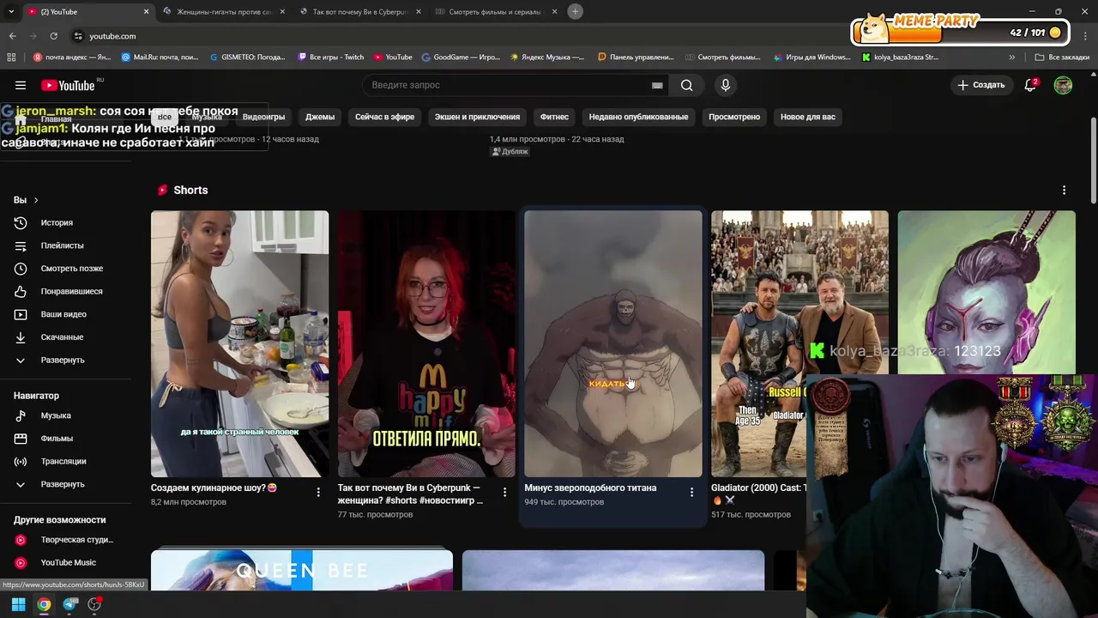Select the Фитнес filter chip

pos(554,117)
